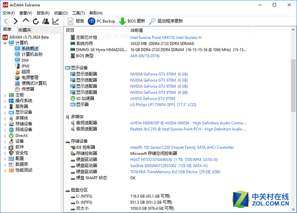This screenshot has width=297, height=213.
Task: Expand the 存储设备 tree node in sidebar
Action: click(5, 124)
